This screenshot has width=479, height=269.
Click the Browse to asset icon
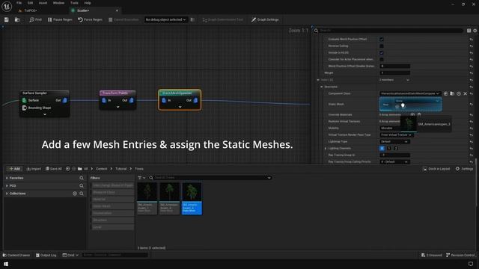click(x=17, y=19)
